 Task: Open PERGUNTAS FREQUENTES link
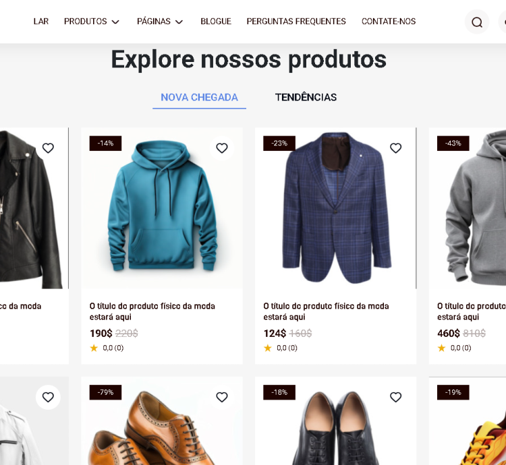point(296,22)
